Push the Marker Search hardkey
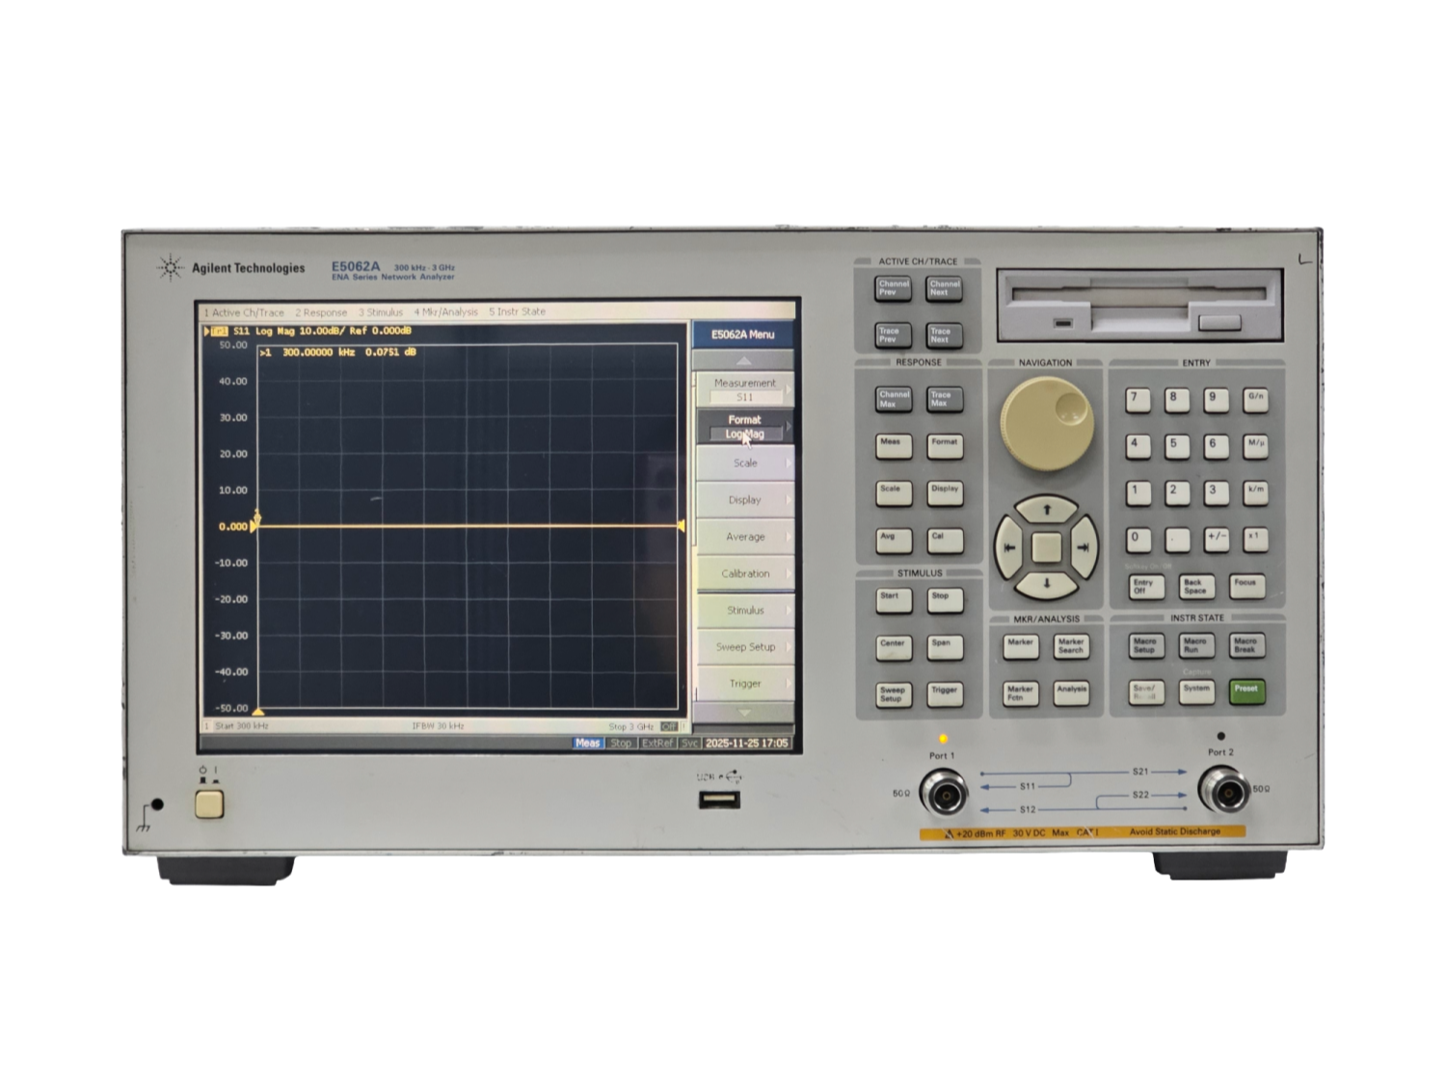1446x1085 pixels. point(1071,645)
